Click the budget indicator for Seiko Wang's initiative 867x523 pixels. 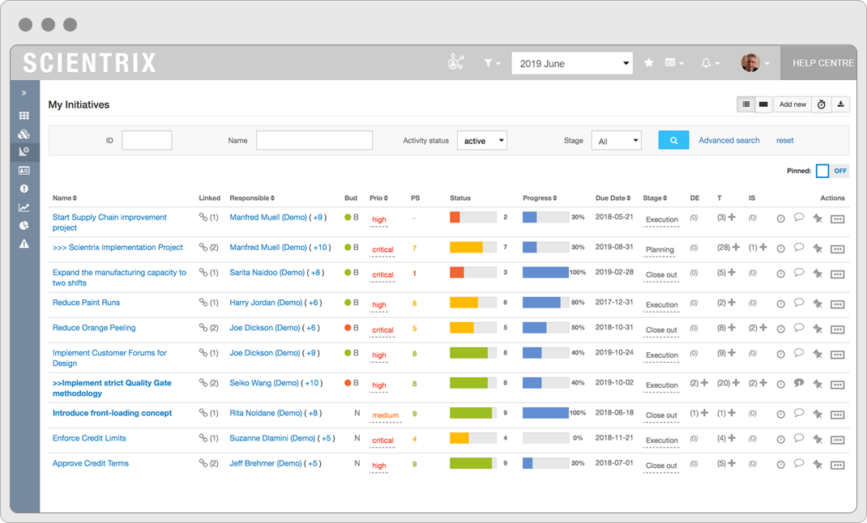click(352, 383)
